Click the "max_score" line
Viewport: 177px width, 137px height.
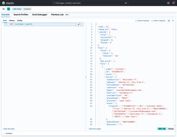(x=108, y=61)
